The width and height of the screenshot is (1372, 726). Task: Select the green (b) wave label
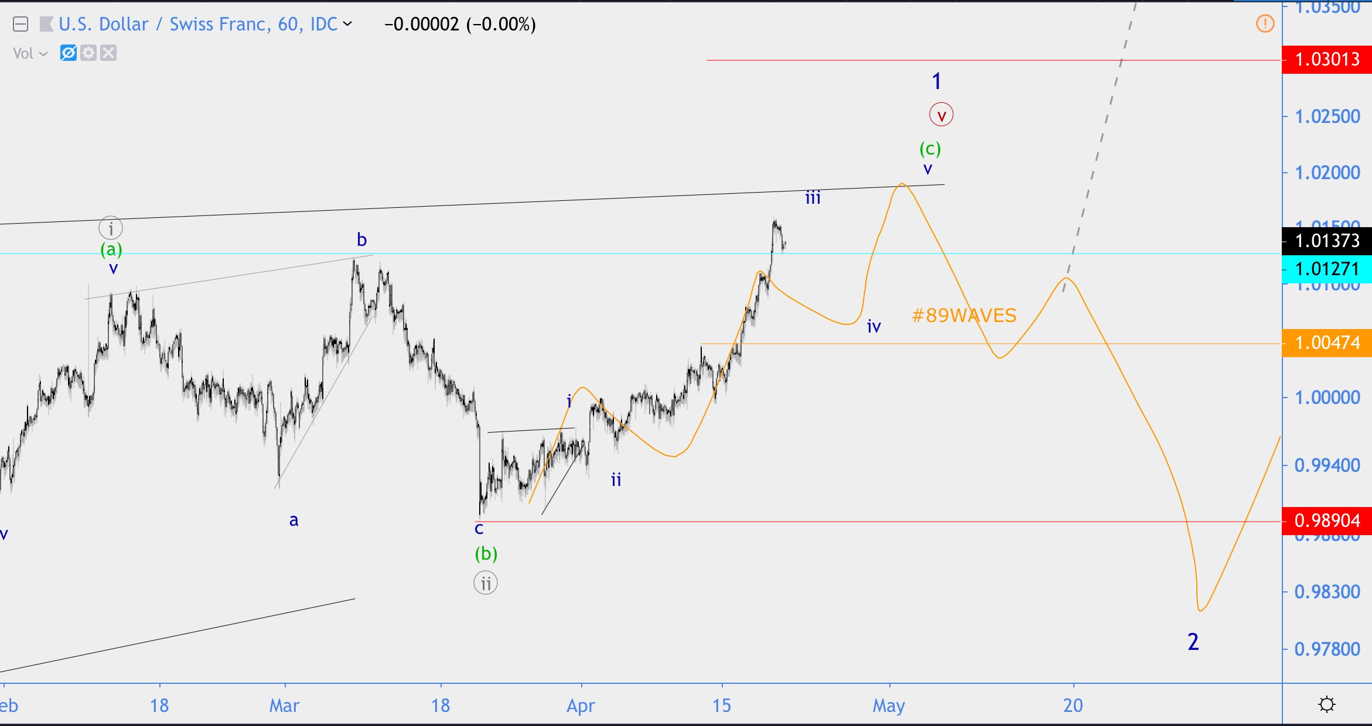tap(486, 553)
